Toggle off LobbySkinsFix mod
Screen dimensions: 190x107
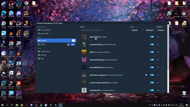click(x=152, y=90)
